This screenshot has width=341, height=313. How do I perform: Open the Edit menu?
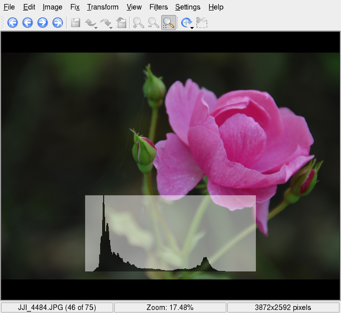pyautogui.click(x=29, y=7)
